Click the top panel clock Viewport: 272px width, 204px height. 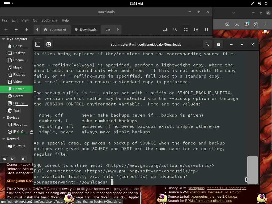pos(136,3)
